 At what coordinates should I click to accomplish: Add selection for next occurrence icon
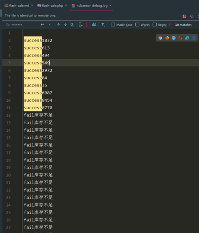(81, 25)
